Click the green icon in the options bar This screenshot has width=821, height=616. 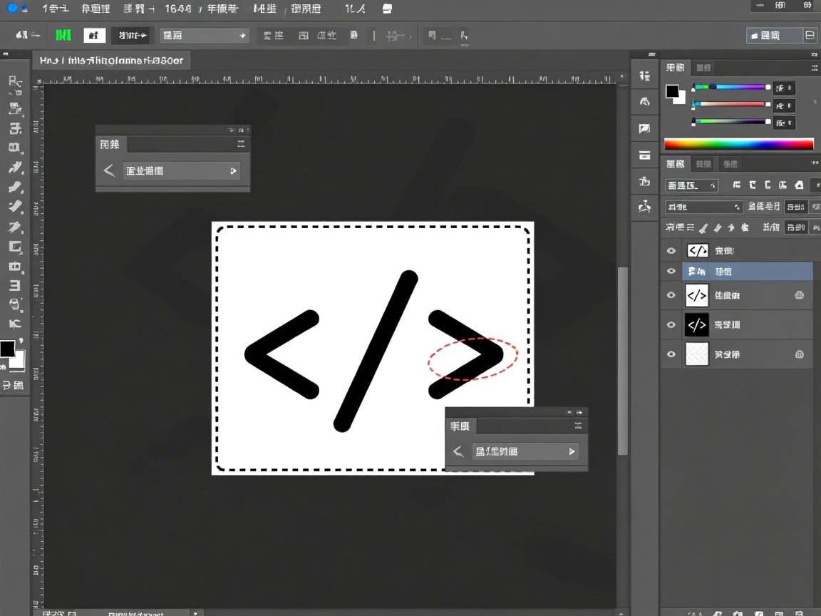[x=63, y=35]
